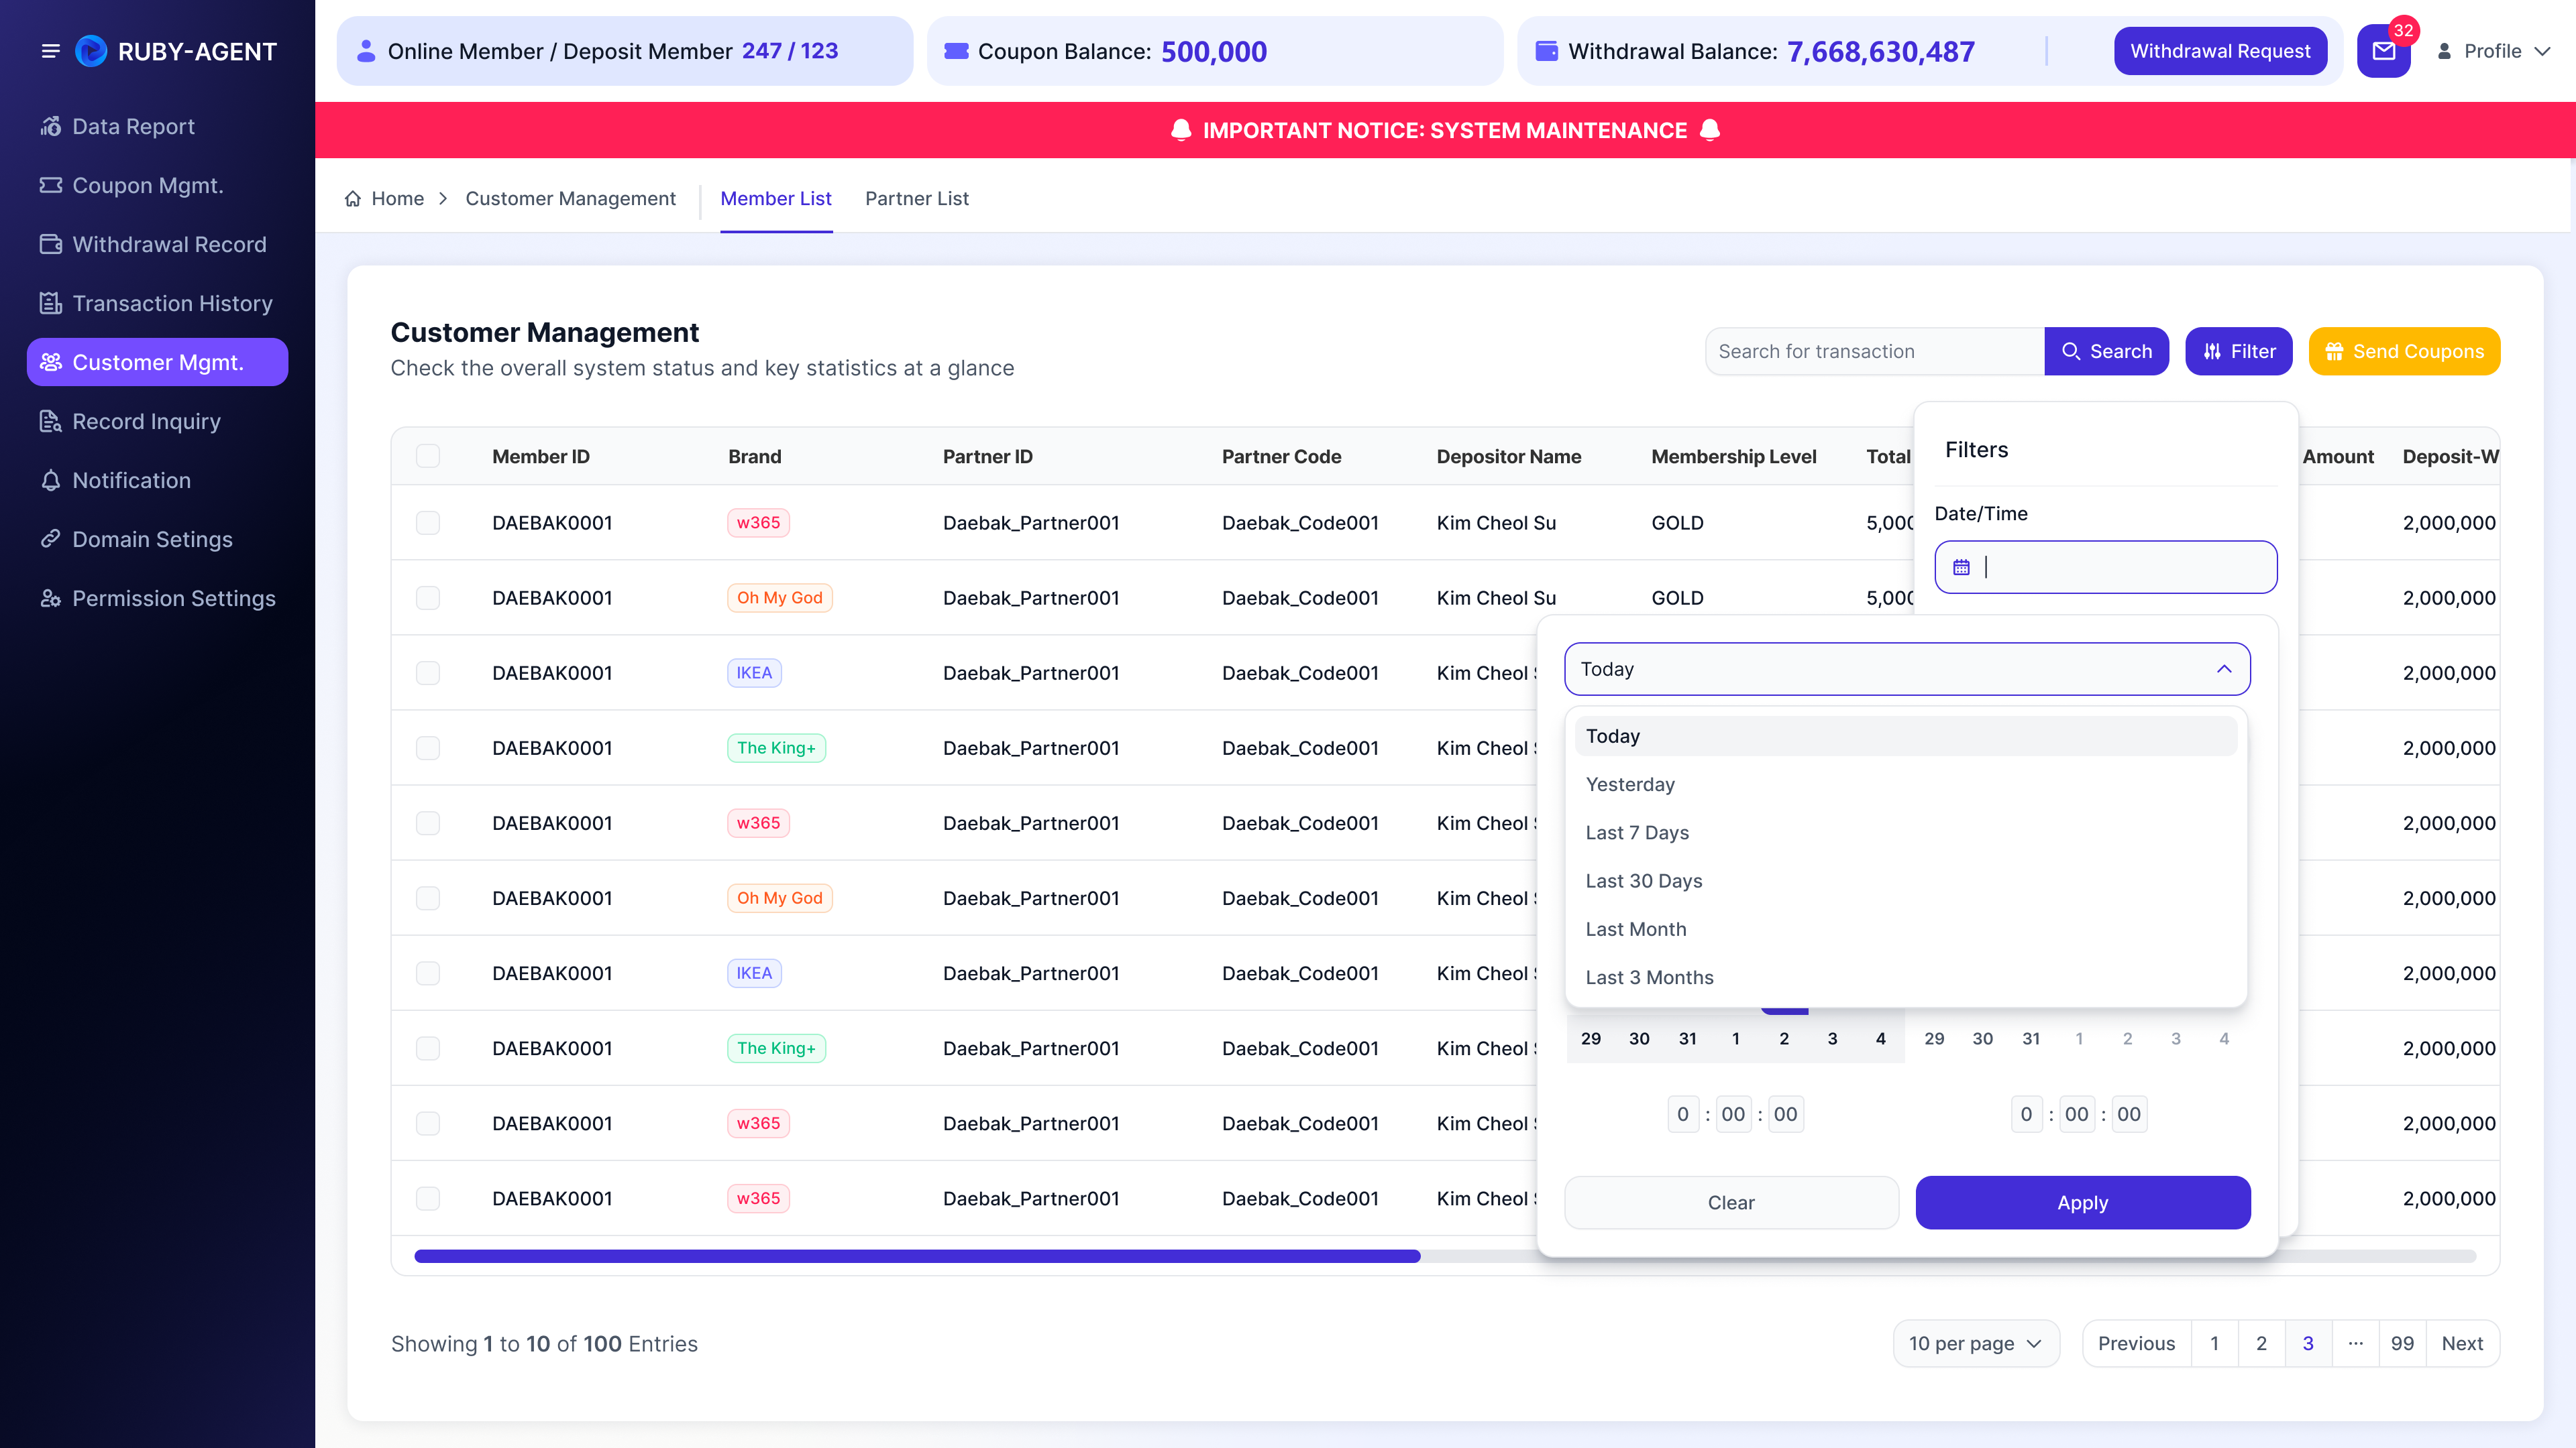The height and width of the screenshot is (1448, 2576).
Task: Click the Withdrawal Balance wallet icon
Action: point(1546,51)
